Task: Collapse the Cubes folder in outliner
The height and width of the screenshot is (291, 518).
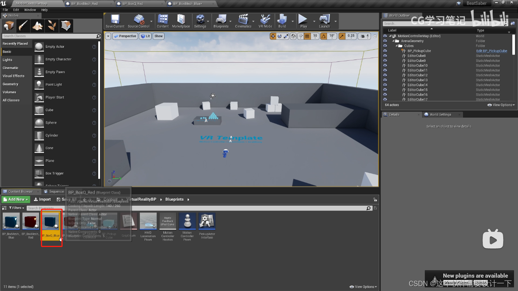Action: [x=397, y=46]
